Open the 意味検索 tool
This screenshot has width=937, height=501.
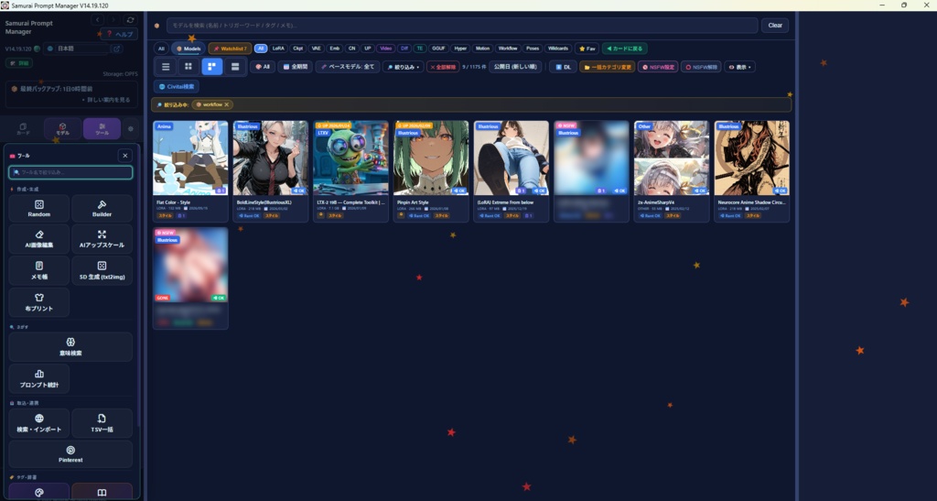click(x=70, y=347)
